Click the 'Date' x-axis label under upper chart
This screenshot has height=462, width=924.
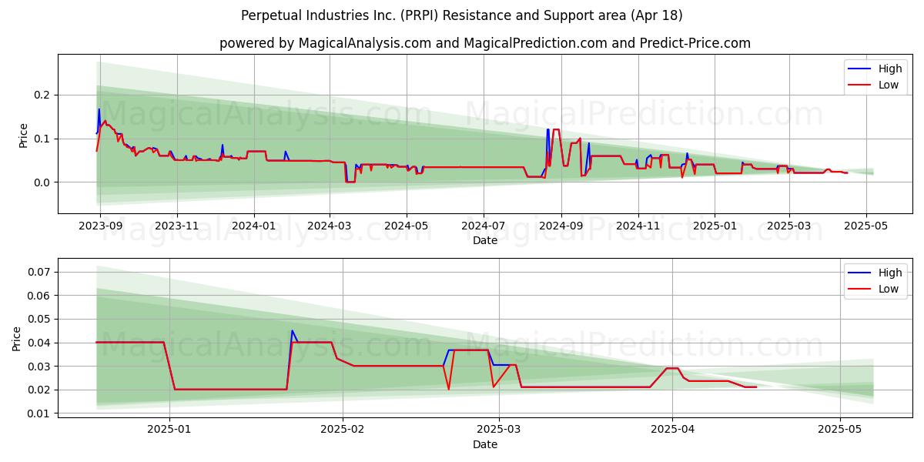(485, 240)
